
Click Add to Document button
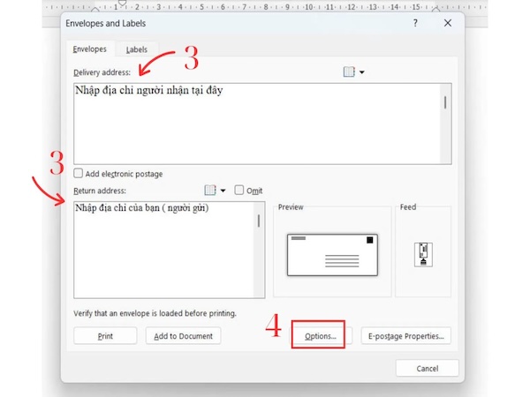point(183,336)
